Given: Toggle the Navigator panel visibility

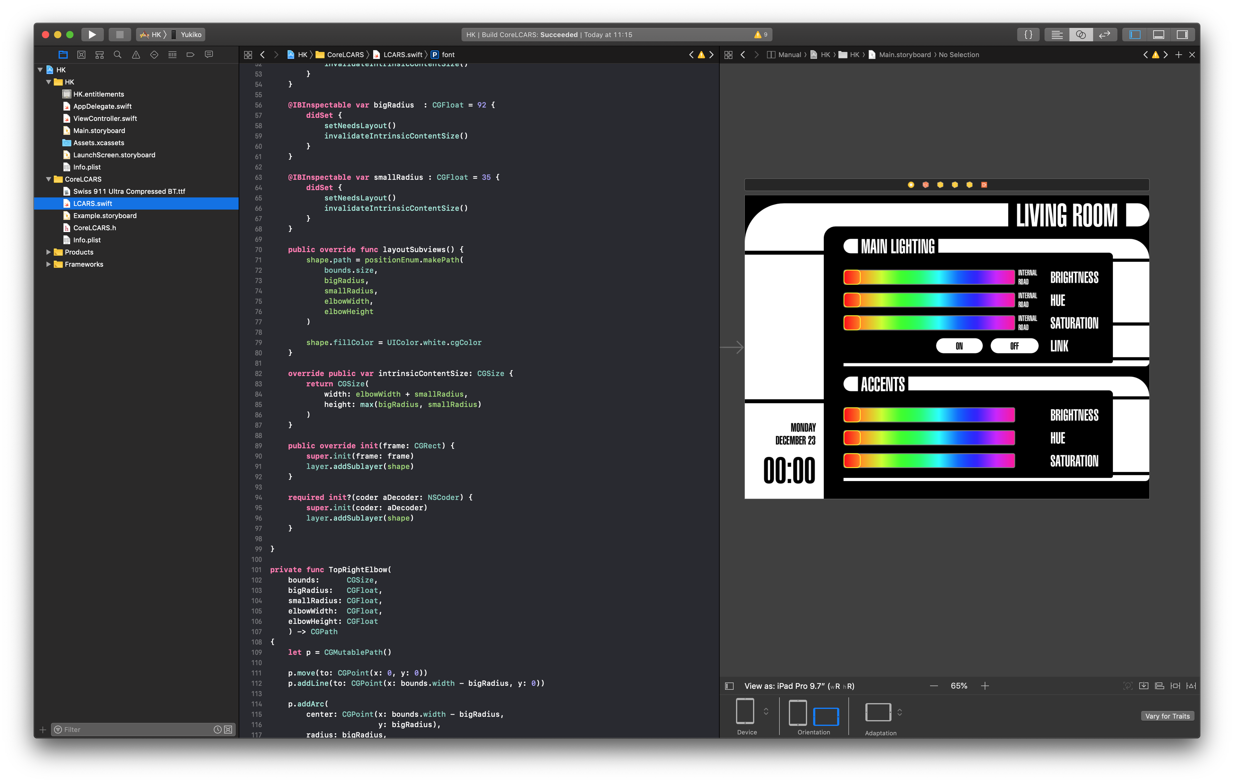Looking at the screenshot, I should point(1135,34).
